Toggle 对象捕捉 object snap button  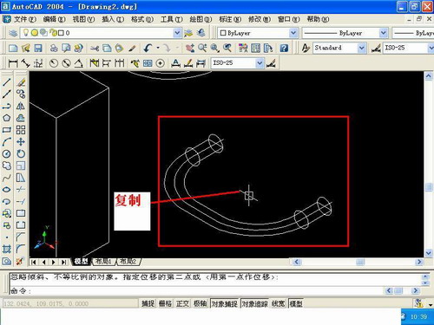(x=225, y=303)
